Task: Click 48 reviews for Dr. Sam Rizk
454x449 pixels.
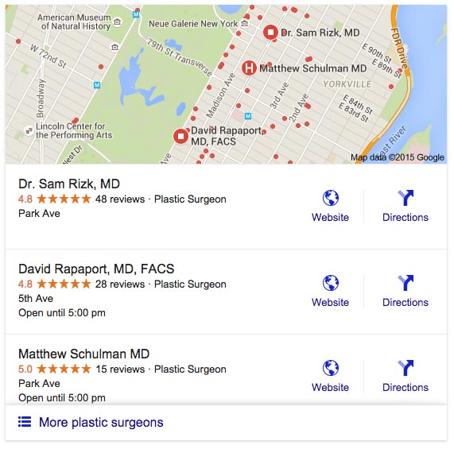Action: (120, 199)
